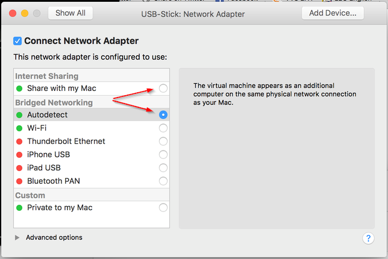
Task: Click the Add Device button
Action: pyautogui.click(x=333, y=13)
